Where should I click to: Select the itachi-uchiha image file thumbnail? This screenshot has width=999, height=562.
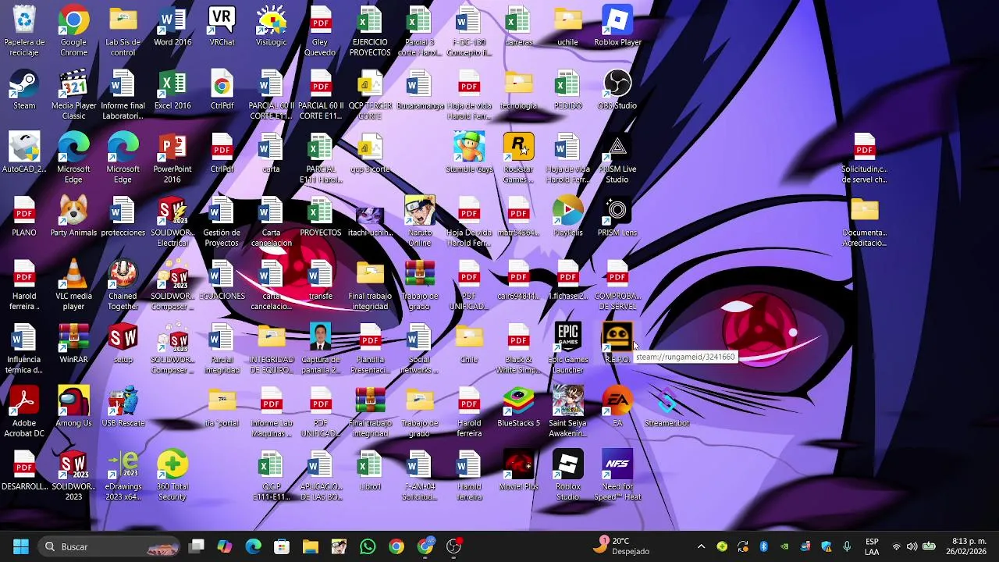click(x=370, y=216)
